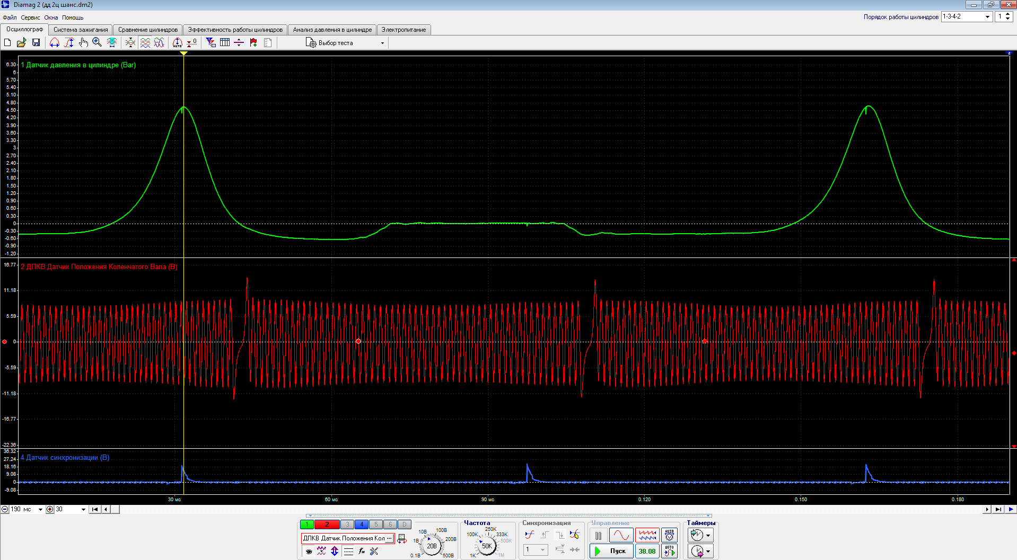
Task: Switch to Сравнение цилиндров tab
Action: tap(148, 30)
